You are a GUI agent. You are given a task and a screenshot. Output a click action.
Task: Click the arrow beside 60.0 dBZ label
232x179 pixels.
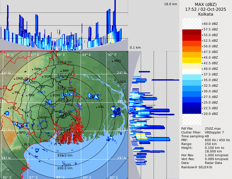202,24
